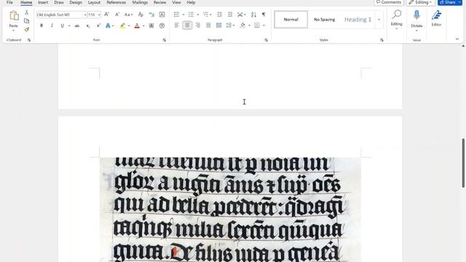Expand the underline style arrow
Screen dimensions: 466x262
tap(69, 26)
